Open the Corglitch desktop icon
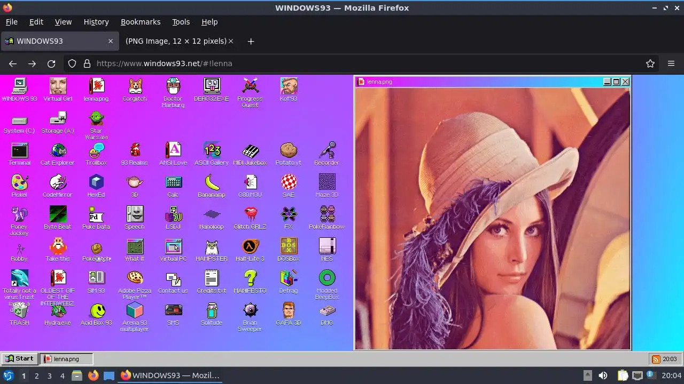The height and width of the screenshot is (384, 684). 135,86
